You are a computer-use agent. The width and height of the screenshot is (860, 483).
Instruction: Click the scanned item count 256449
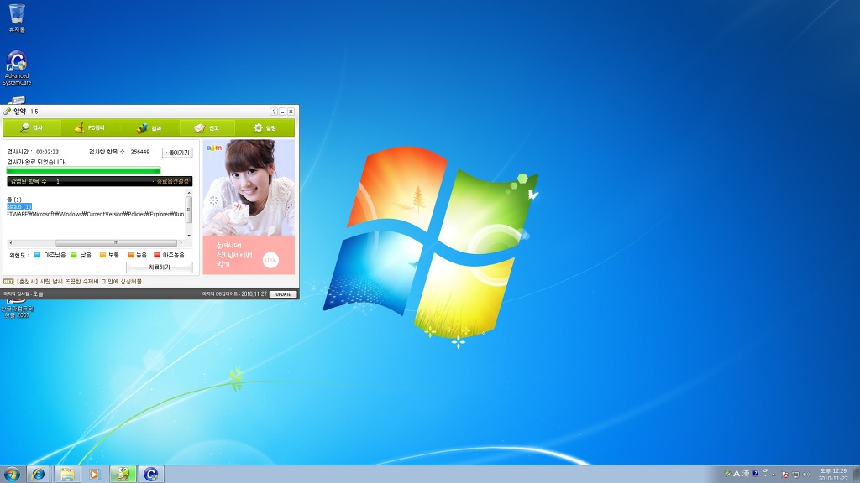point(140,152)
